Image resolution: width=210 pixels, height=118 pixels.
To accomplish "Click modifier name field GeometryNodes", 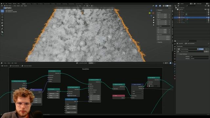I will click(189, 49).
